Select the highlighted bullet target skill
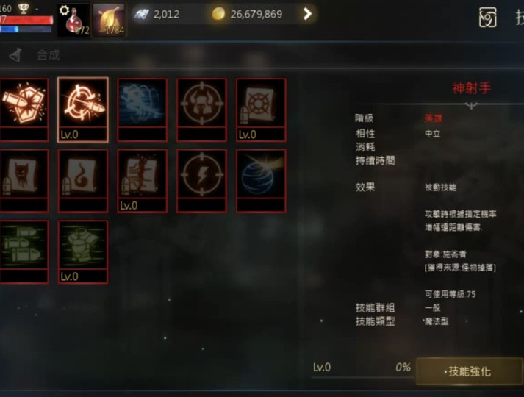524x397 pixels. pos(83,110)
